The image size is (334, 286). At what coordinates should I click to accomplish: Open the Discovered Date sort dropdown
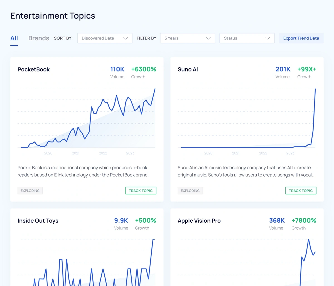105,38
